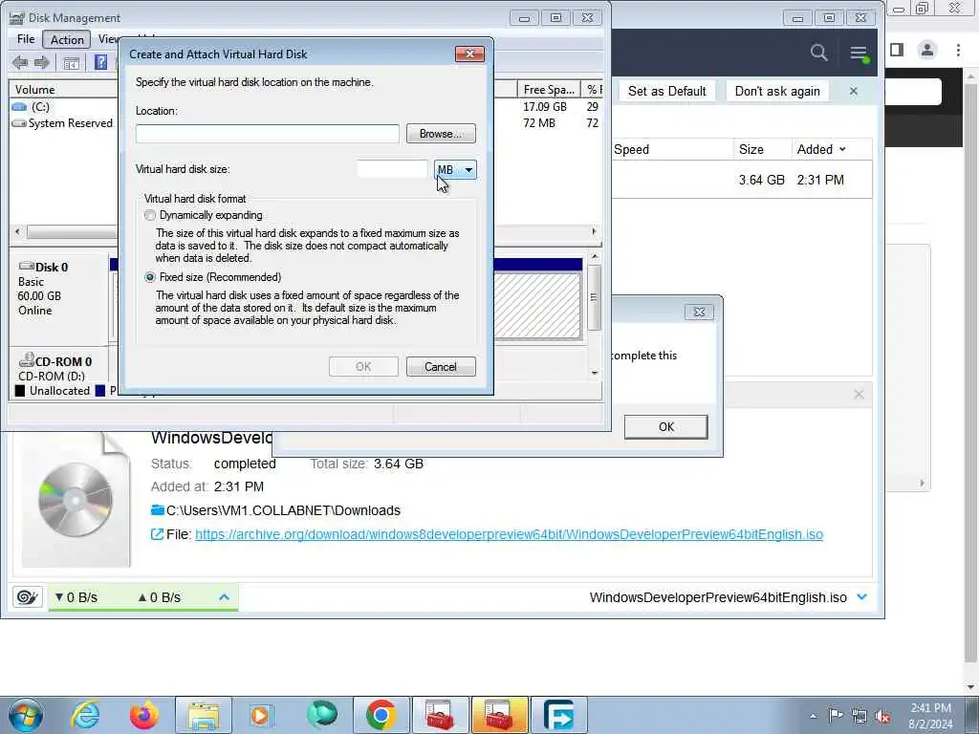979x734 pixels.
Task: Open the MB size unit dropdown
Action: click(455, 170)
